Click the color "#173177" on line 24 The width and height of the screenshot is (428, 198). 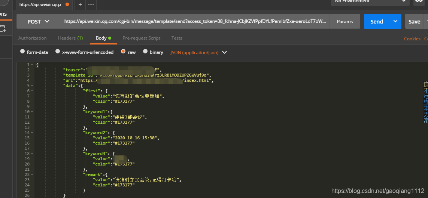tap(124, 185)
